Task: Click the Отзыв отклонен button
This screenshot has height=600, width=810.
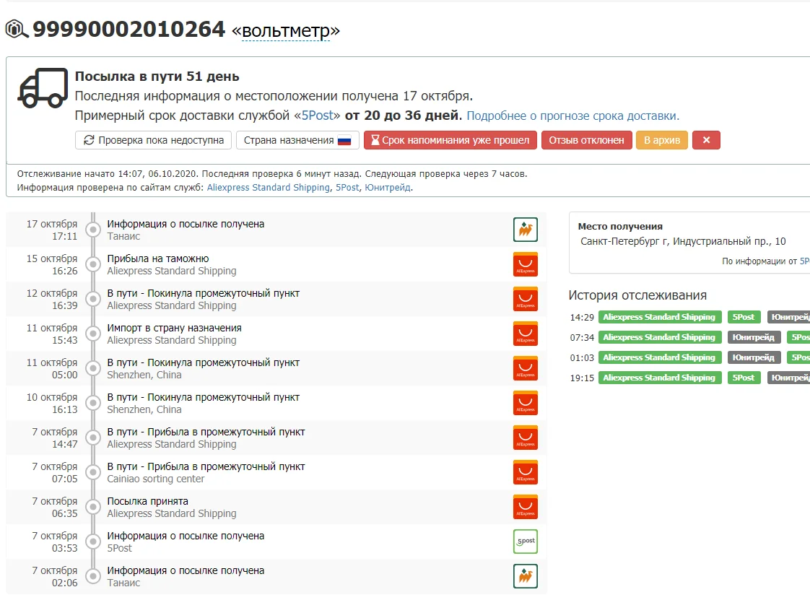Action: coord(586,140)
